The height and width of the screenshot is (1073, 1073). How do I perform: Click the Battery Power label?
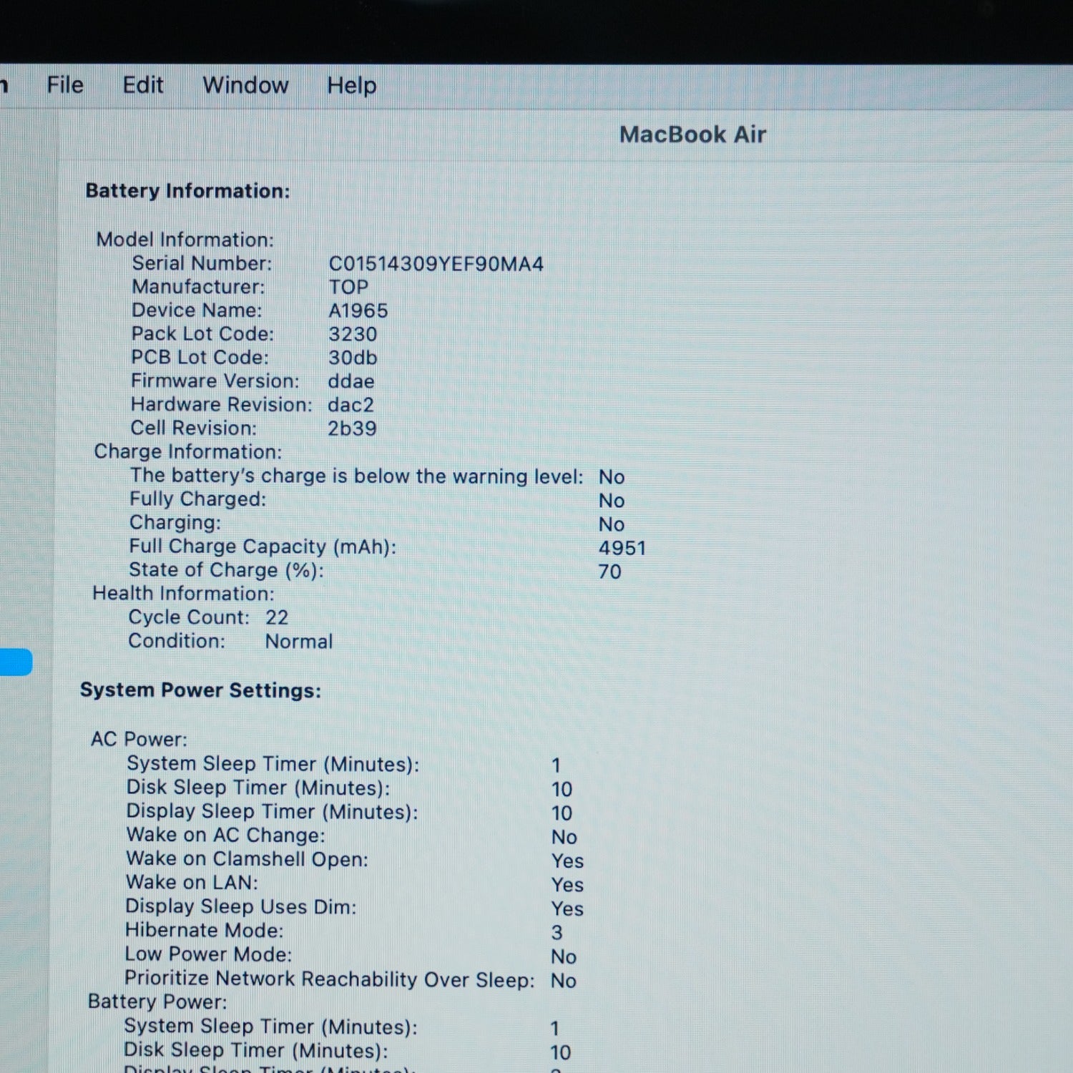point(157,1002)
